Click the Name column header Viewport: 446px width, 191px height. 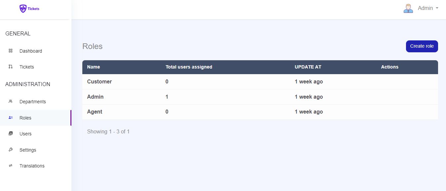point(94,67)
